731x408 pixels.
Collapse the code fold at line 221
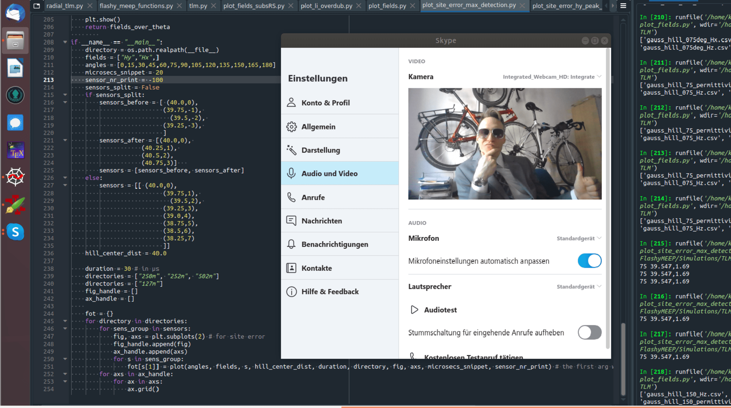(65, 140)
